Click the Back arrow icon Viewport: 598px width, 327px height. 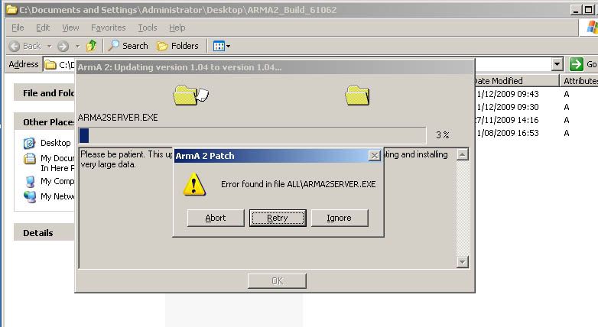tap(15, 46)
